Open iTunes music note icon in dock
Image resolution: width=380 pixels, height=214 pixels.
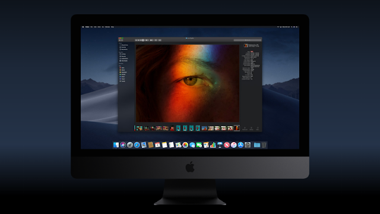pyautogui.click(x=233, y=145)
